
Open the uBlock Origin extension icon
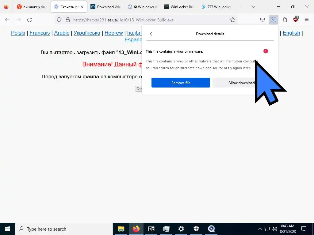[x=296, y=19]
